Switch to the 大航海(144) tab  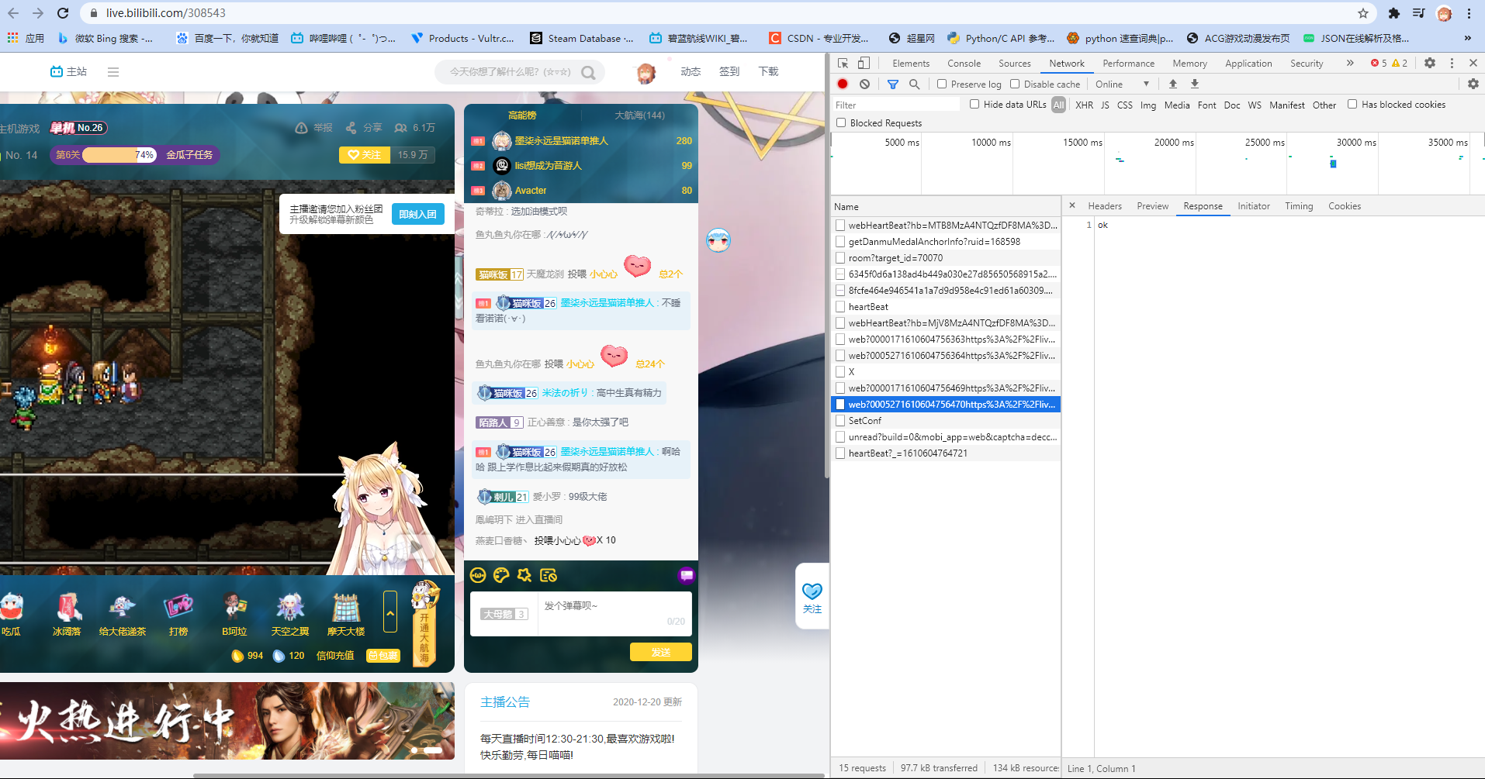[x=639, y=115]
